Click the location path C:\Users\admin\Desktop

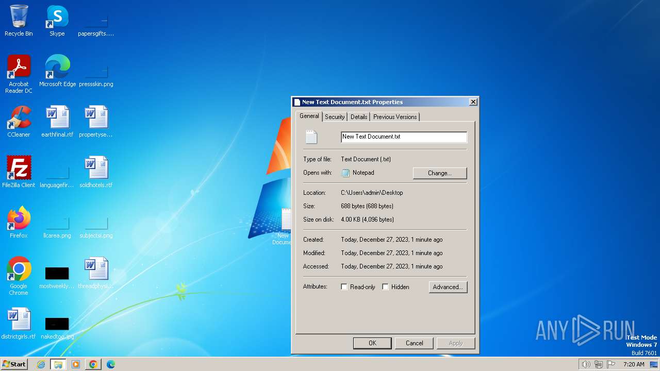pyautogui.click(x=372, y=193)
